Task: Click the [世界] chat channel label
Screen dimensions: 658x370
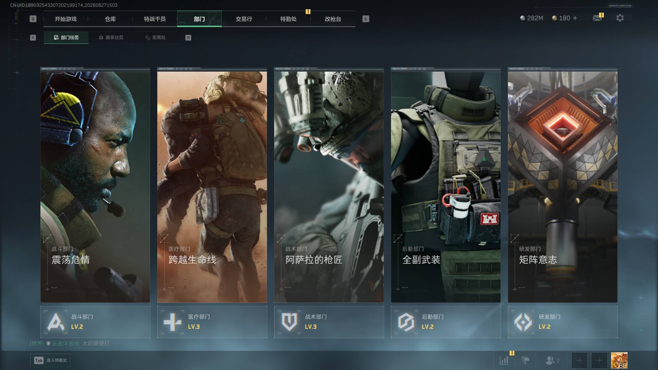Action: pyautogui.click(x=37, y=343)
